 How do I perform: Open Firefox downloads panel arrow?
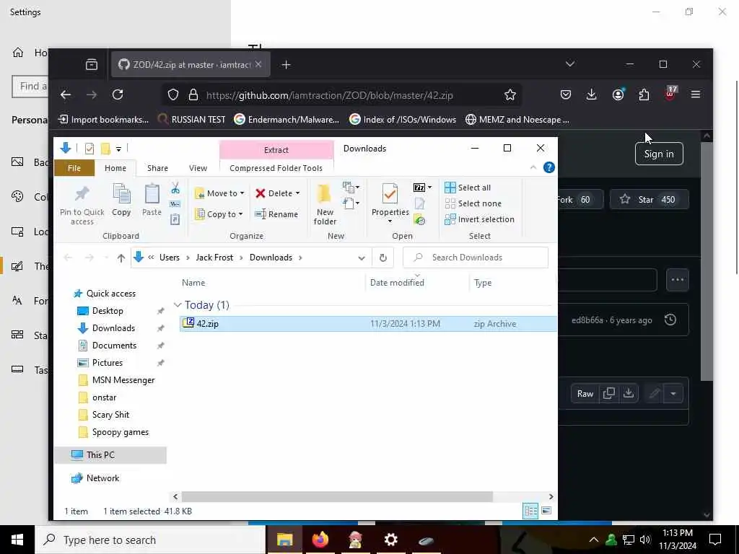pyautogui.click(x=592, y=94)
